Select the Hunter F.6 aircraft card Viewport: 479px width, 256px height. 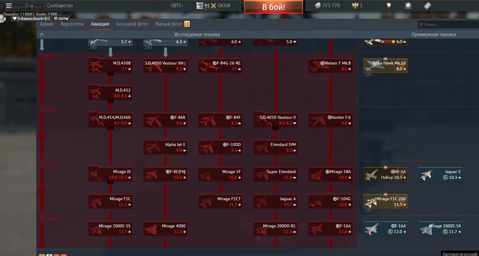click(331, 120)
